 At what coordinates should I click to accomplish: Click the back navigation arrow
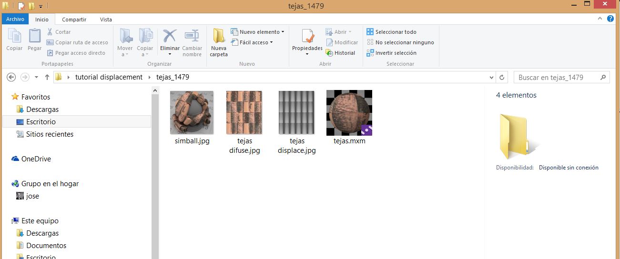[x=11, y=77]
